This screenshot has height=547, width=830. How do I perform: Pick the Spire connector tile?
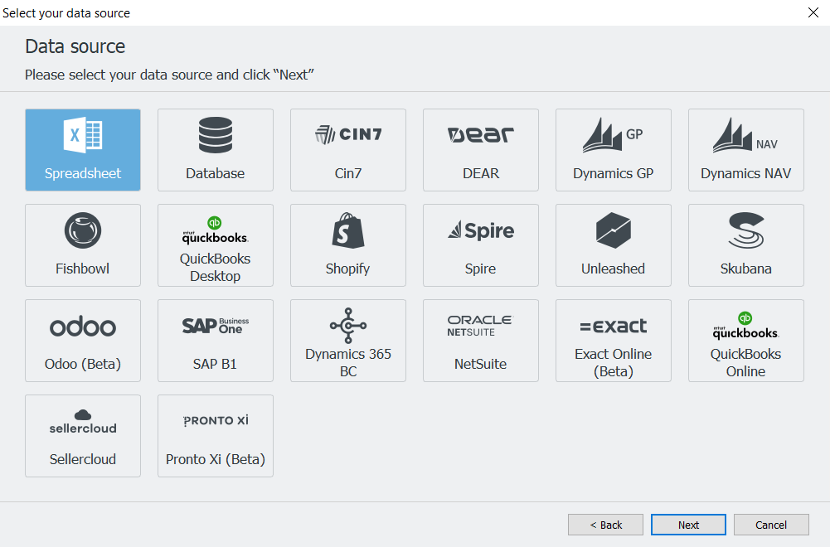tap(481, 245)
